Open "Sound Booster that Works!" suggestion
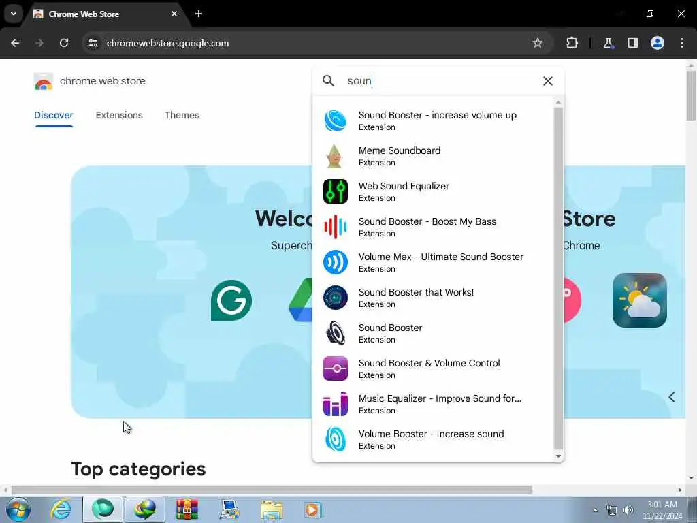This screenshot has width=697, height=523. click(434, 298)
